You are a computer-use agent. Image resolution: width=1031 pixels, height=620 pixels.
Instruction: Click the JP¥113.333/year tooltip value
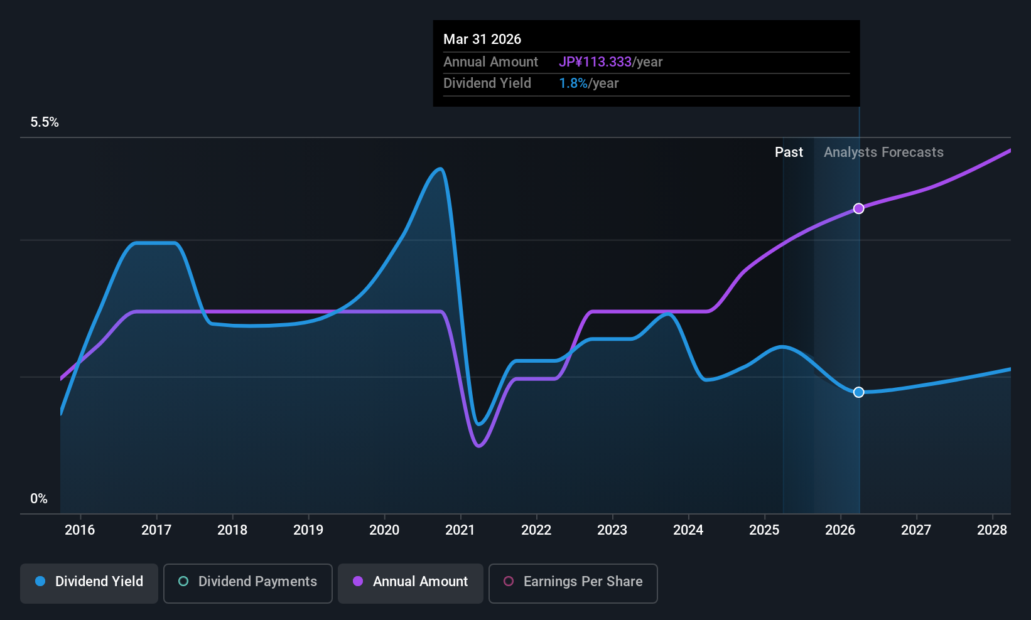point(610,62)
